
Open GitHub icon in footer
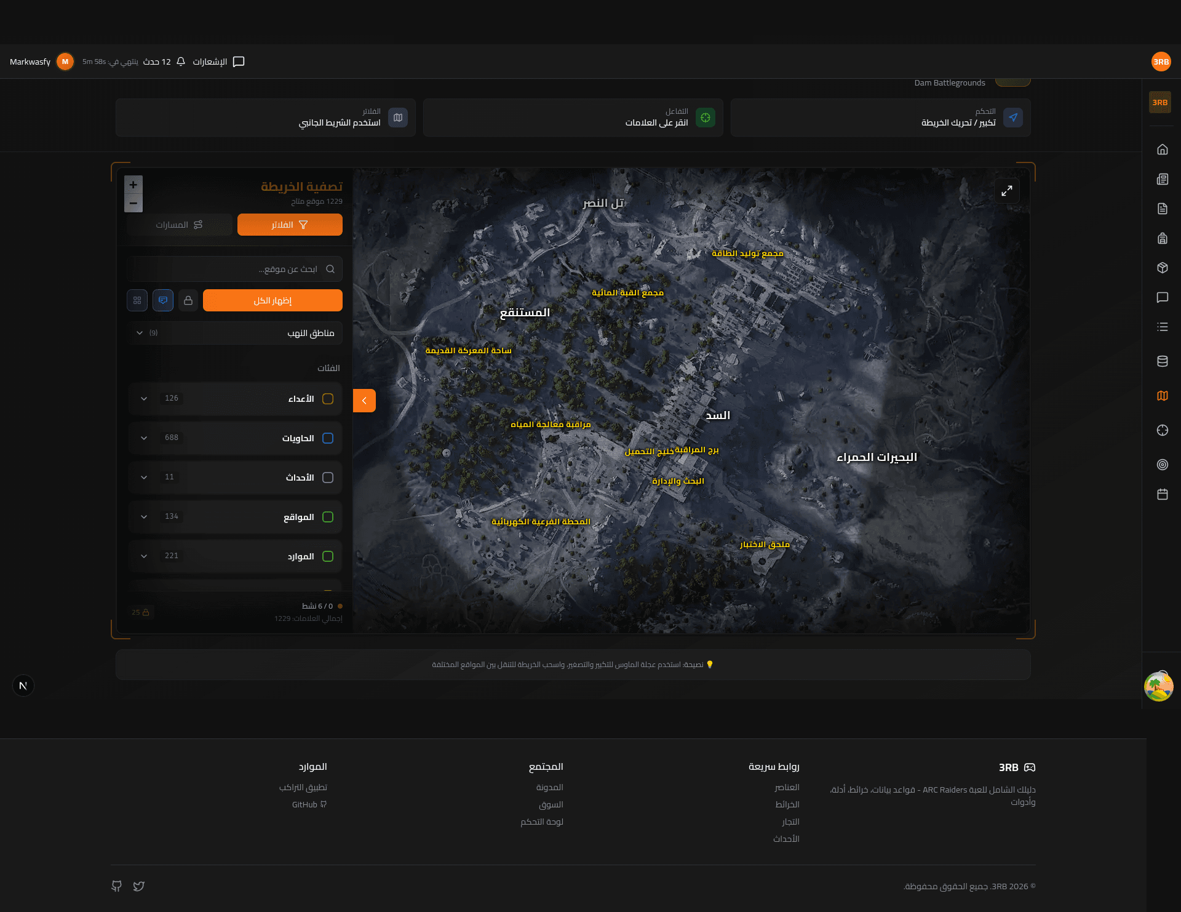[x=116, y=886]
